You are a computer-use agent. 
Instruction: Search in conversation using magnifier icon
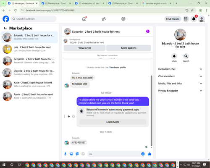click(186, 56)
